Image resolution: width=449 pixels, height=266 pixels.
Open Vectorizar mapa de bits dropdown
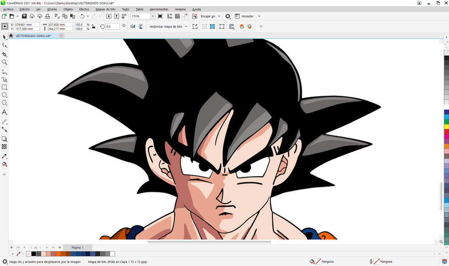pyautogui.click(x=186, y=27)
